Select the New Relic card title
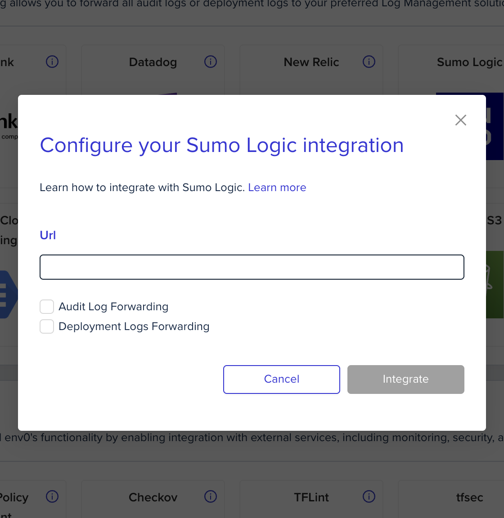 pyautogui.click(x=311, y=62)
